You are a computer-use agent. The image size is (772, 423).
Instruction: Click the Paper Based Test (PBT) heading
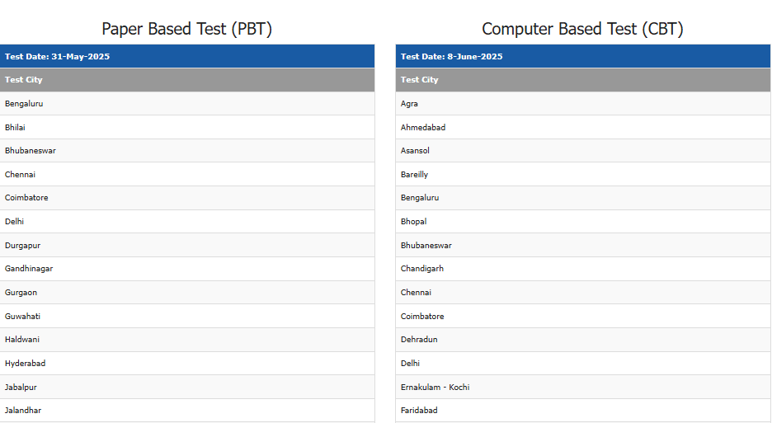(x=186, y=29)
